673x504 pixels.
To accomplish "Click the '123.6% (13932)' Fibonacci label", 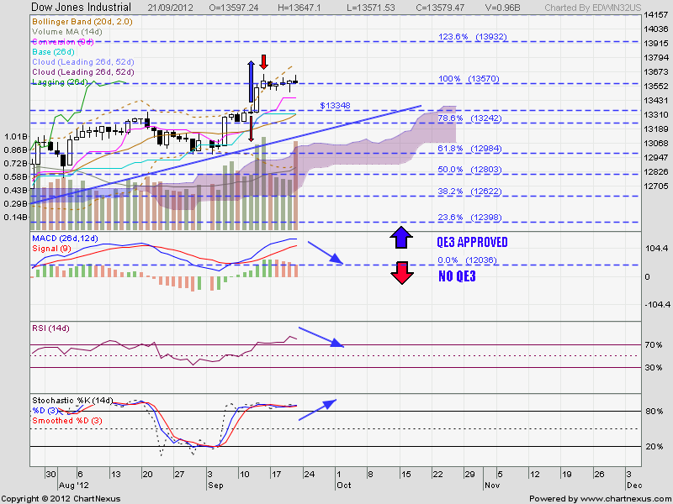I will [473, 37].
